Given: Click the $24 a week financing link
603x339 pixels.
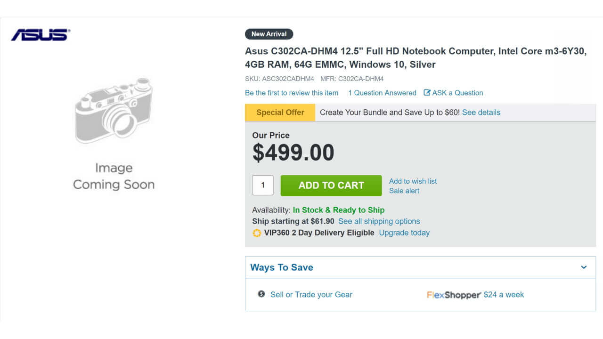Looking at the screenshot, I should click(504, 295).
